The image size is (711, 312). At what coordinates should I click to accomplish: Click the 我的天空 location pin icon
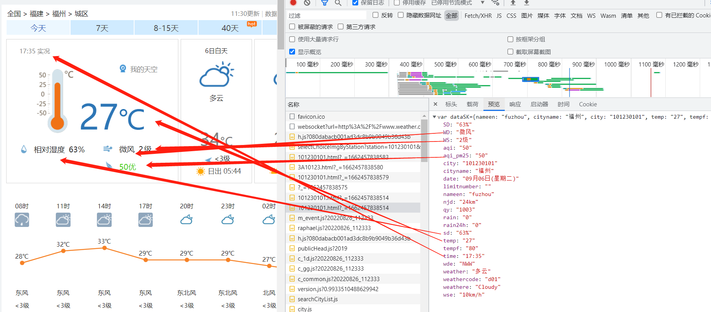coord(123,69)
